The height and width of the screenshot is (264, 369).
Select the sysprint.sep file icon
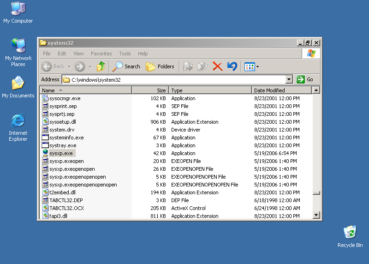pos(45,106)
